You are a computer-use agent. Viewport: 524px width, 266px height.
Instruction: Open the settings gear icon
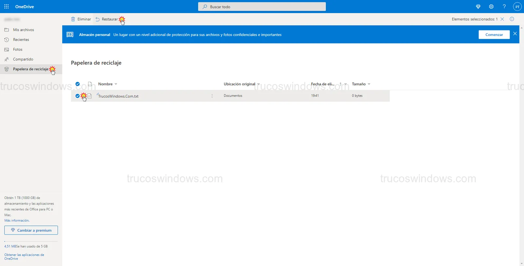(x=491, y=7)
